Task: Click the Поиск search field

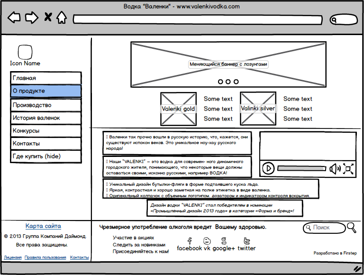Action: coord(324,228)
